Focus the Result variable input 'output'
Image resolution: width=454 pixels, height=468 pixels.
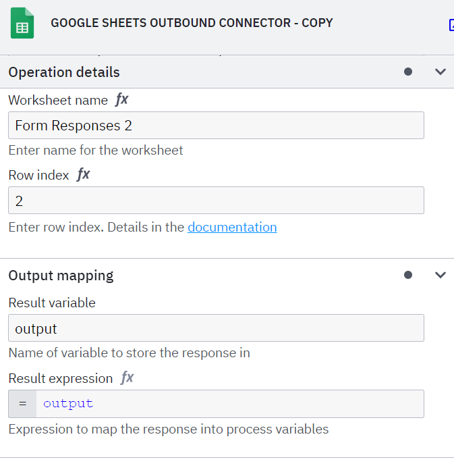point(216,328)
